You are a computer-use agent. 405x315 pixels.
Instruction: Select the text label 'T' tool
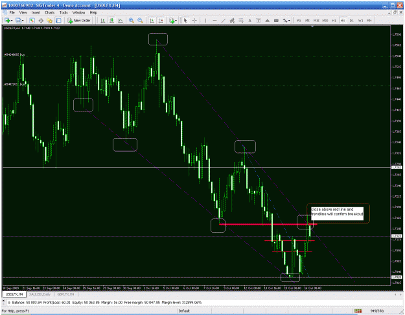[x=259, y=20]
